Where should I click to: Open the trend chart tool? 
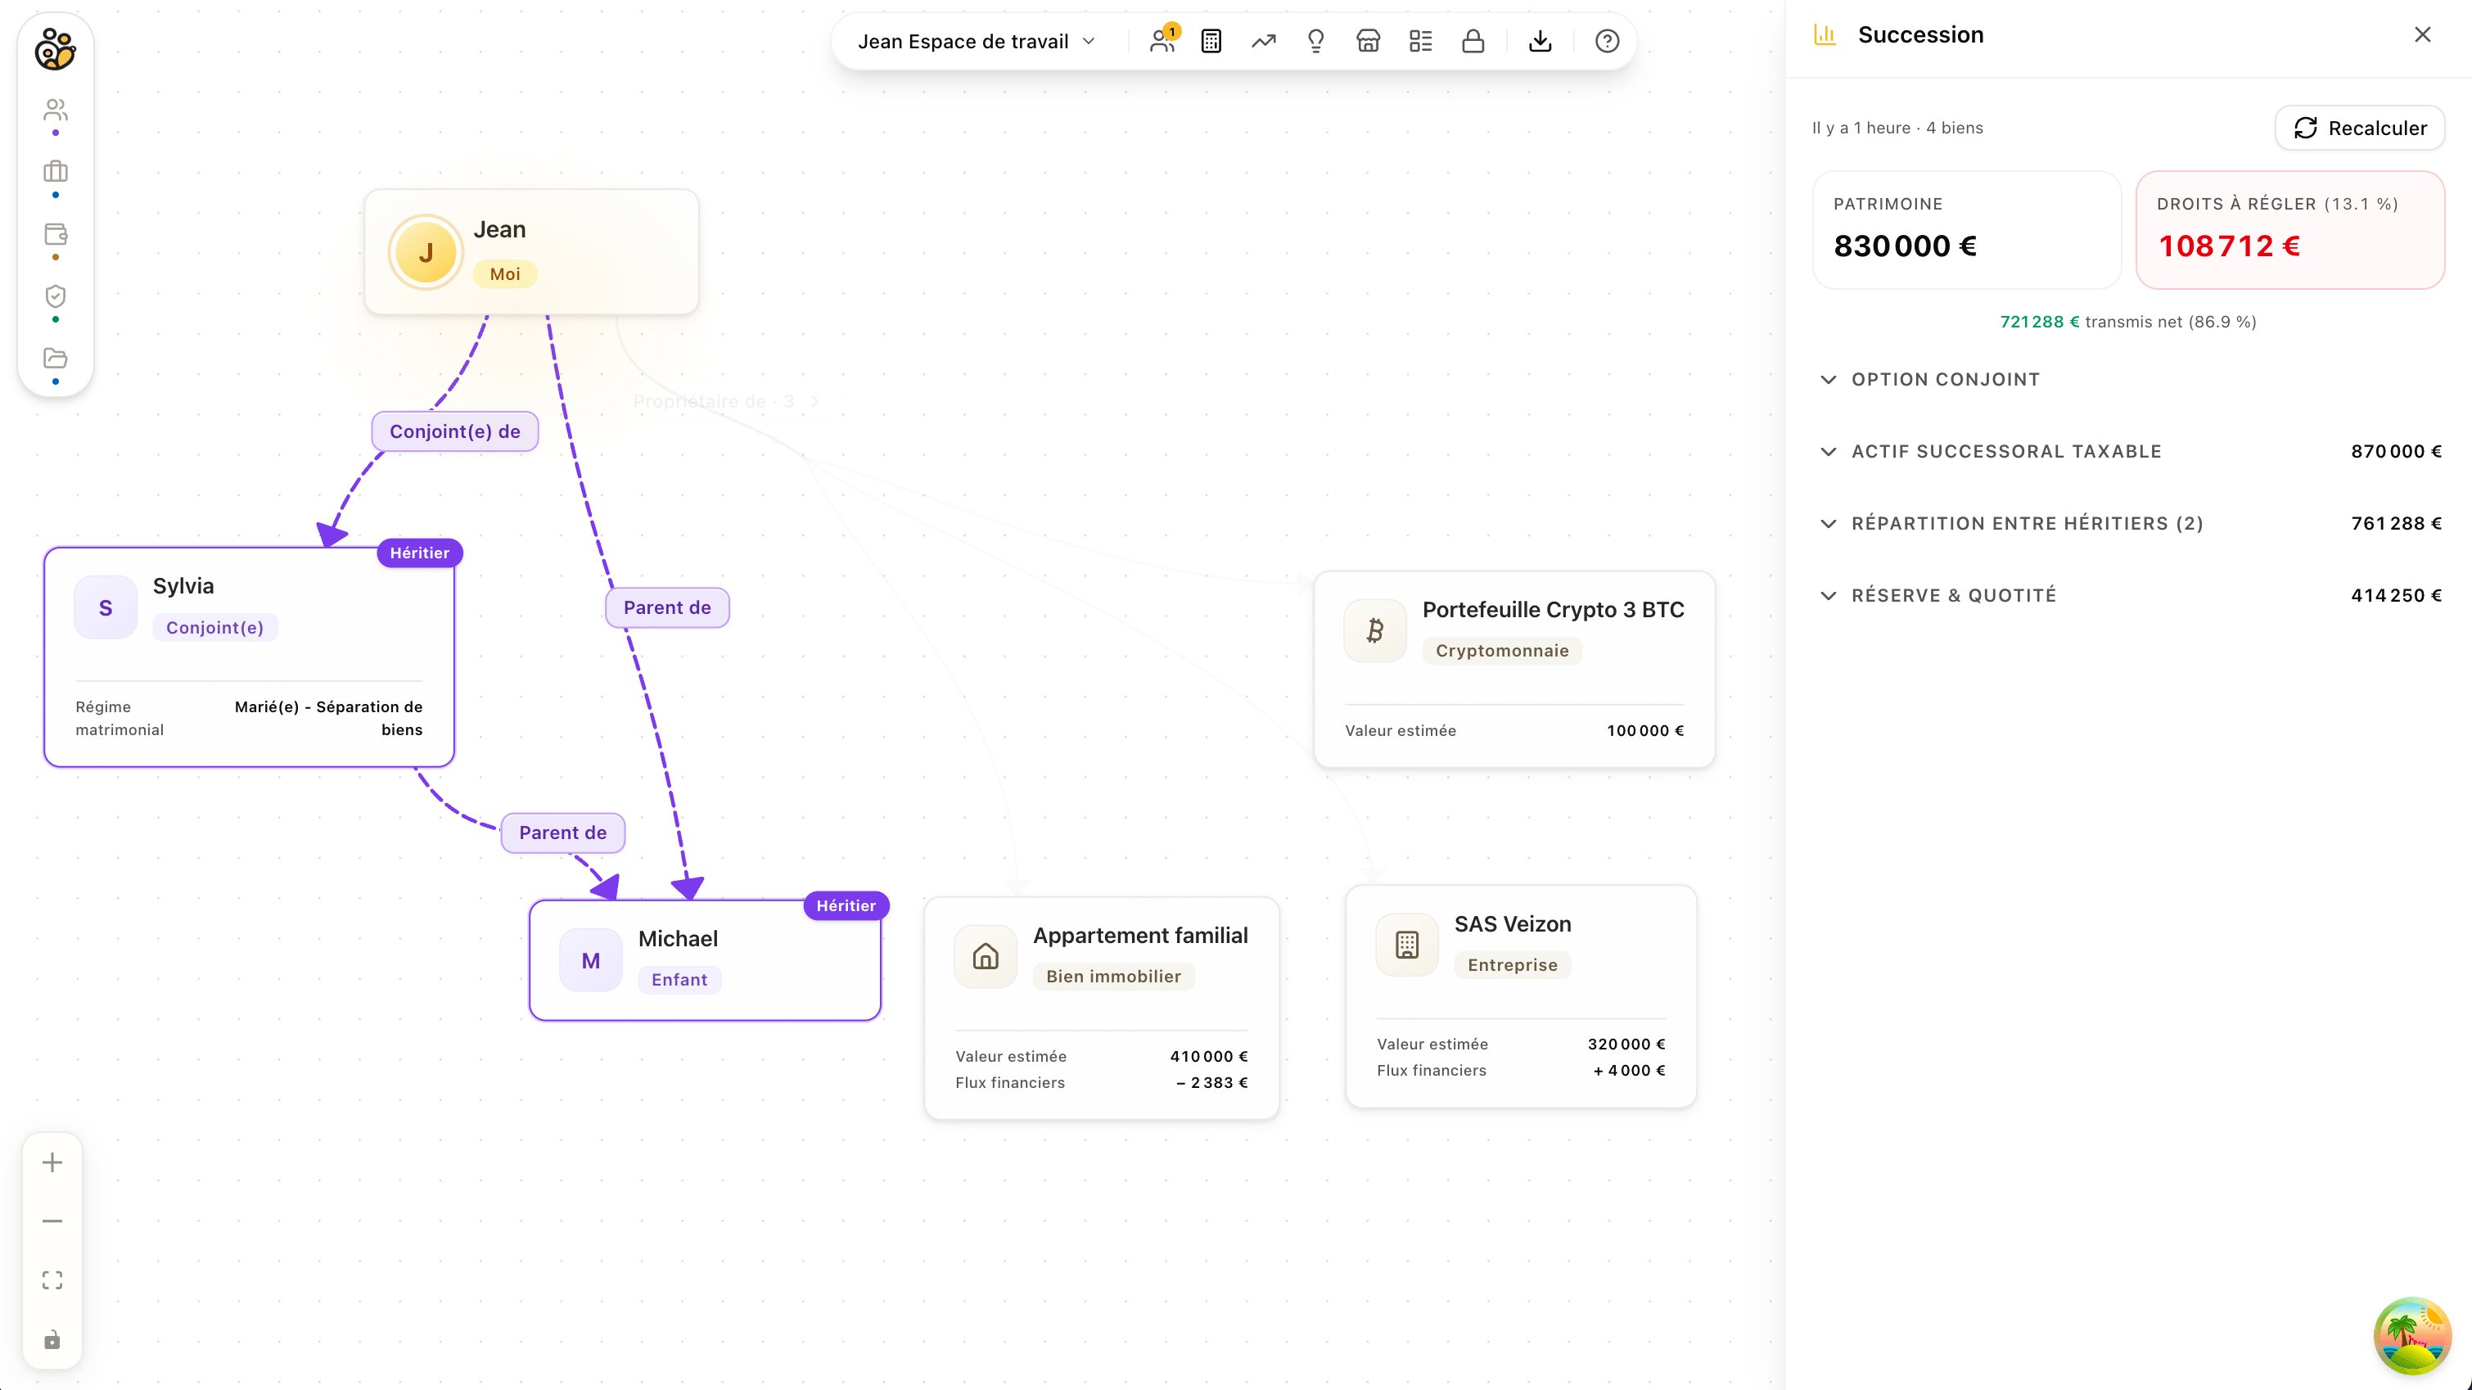click(x=1263, y=41)
